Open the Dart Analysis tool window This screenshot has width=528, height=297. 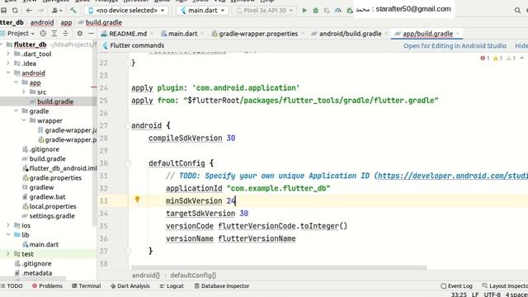pos(130,286)
